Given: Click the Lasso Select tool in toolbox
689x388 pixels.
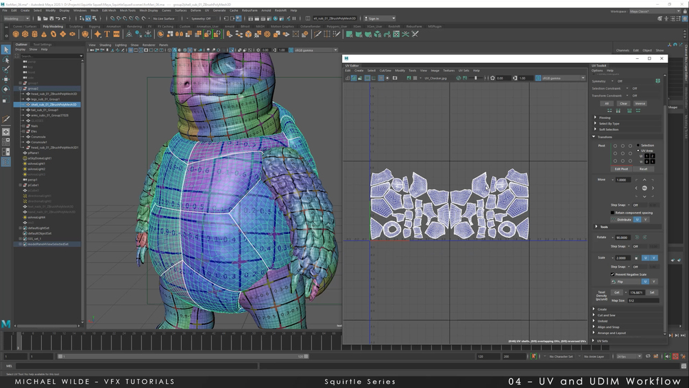Looking at the screenshot, I should pyautogui.click(x=6, y=60).
